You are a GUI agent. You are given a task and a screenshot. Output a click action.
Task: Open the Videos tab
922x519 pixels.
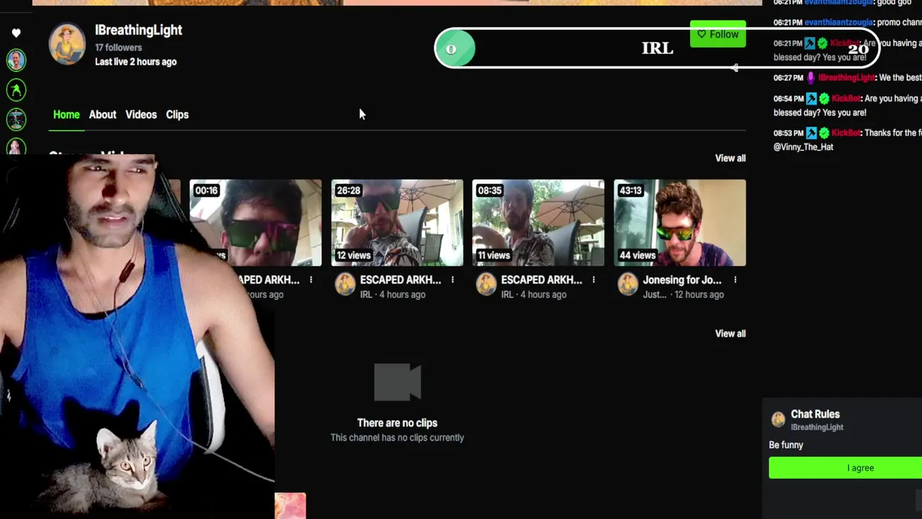pyautogui.click(x=140, y=115)
